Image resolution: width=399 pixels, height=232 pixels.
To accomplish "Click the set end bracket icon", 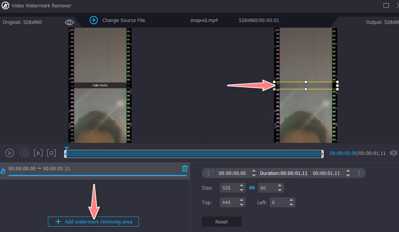I will 358,173.
